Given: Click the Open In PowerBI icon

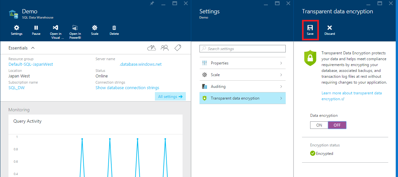Looking at the screenshot, I should click(x=75, y=28).
